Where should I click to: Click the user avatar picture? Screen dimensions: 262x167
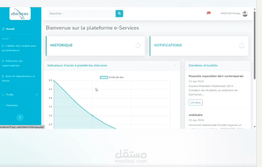[245, 13]
